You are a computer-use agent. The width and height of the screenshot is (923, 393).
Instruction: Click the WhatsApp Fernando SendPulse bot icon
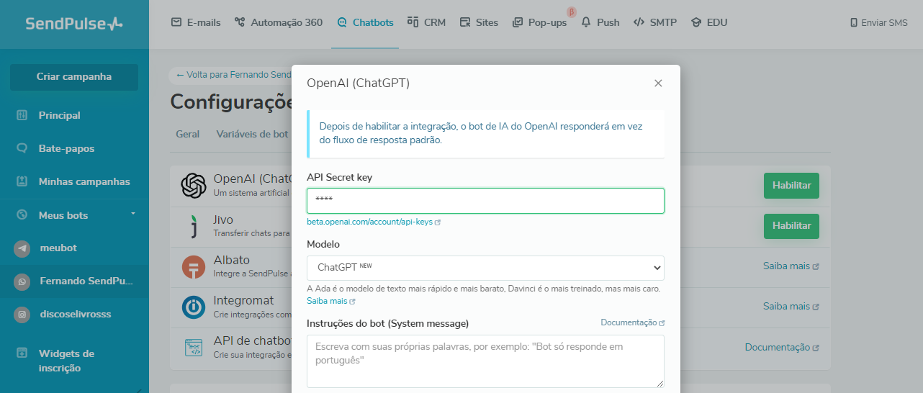[22, 281]
